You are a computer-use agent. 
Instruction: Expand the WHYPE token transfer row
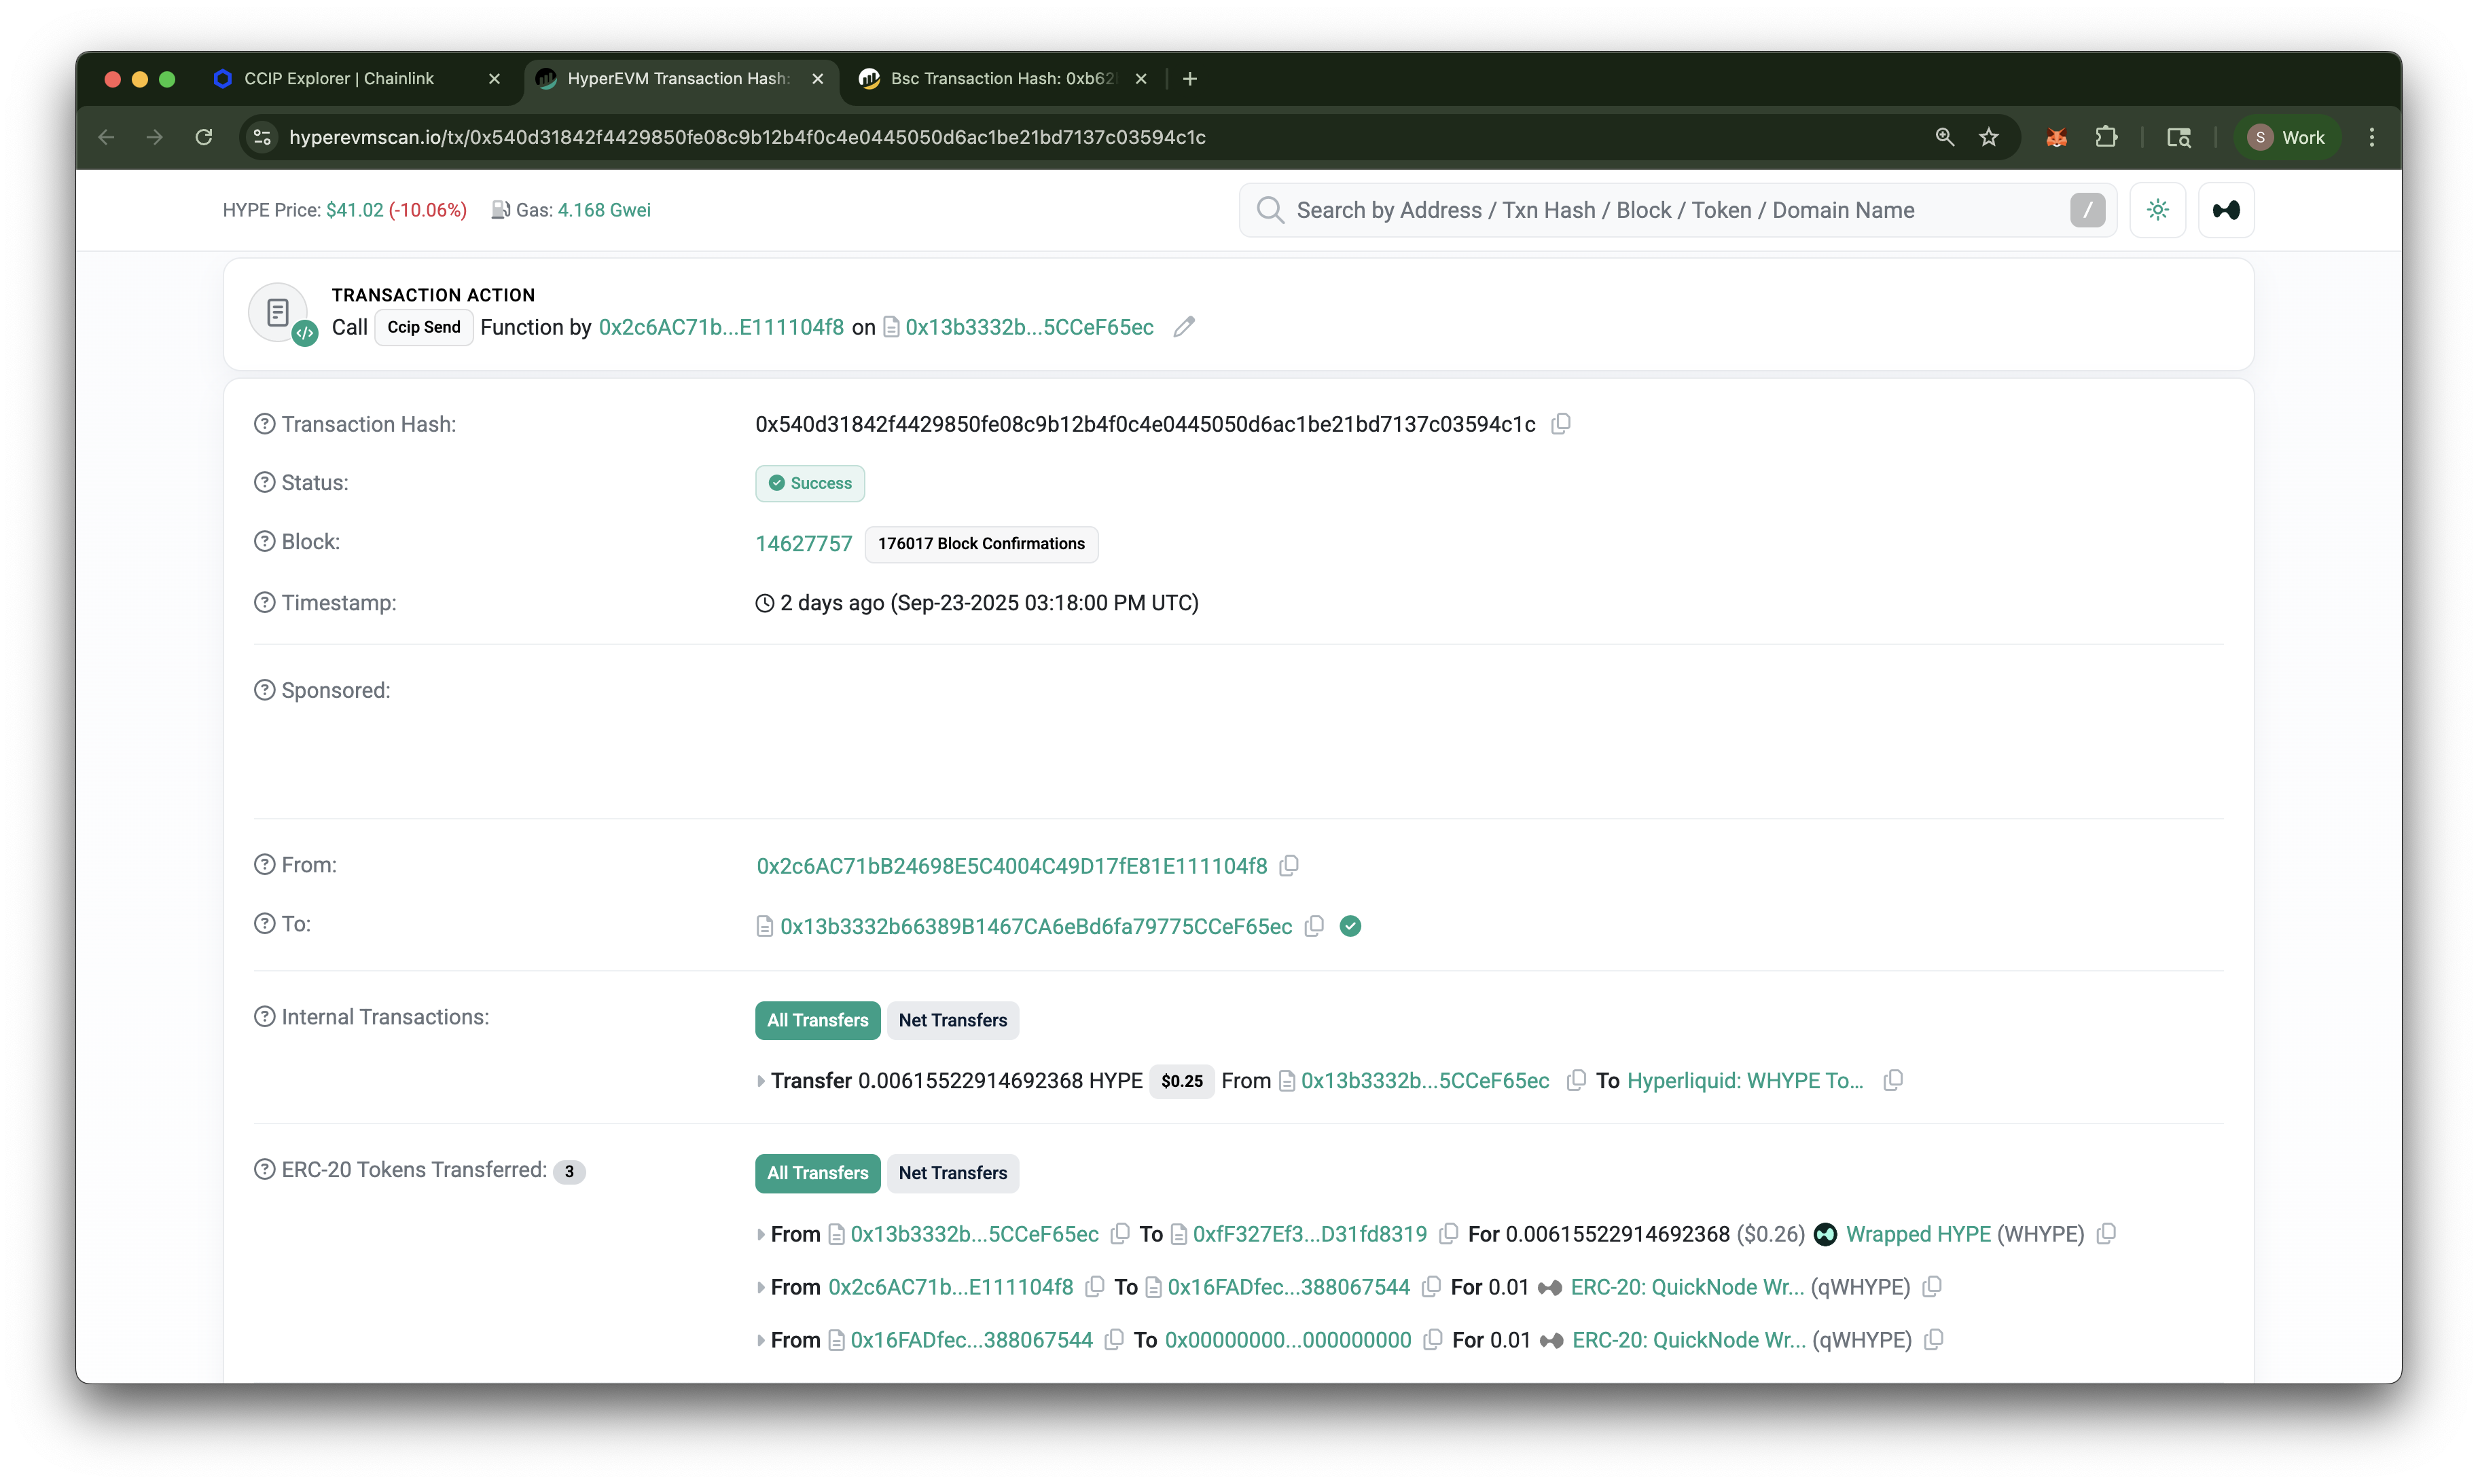(x=761, y=1235)
